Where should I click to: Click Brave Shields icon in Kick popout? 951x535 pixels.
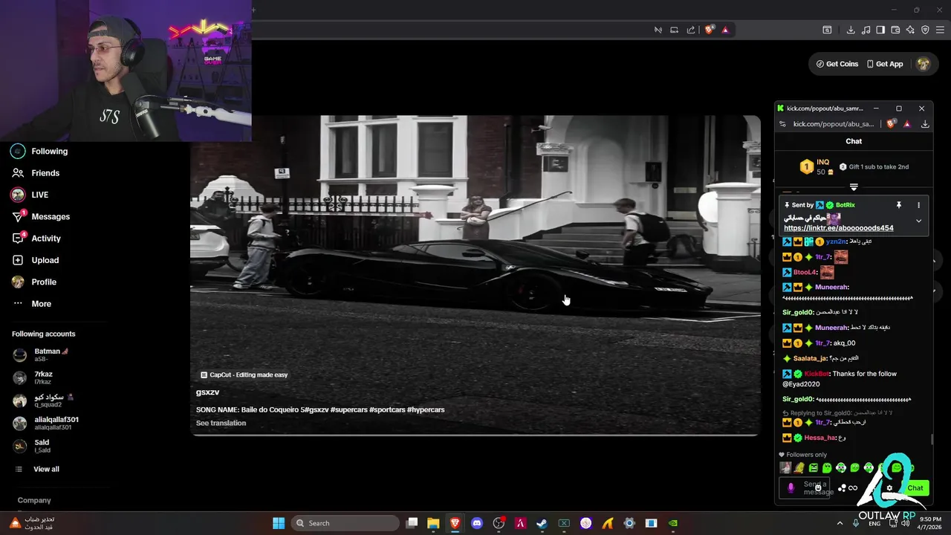pyautogui.click(x=891, y=124)
